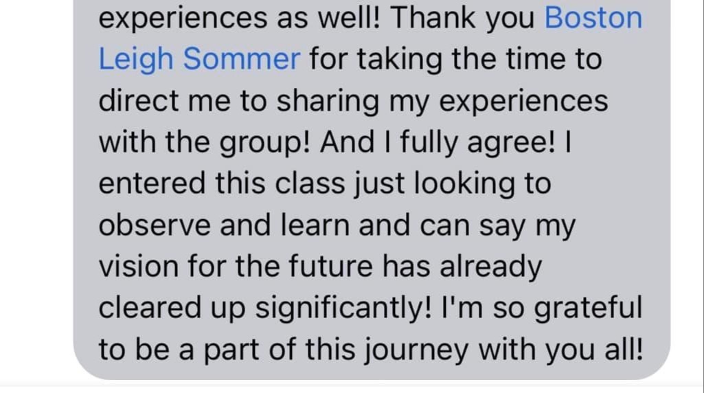Click the words 'and can say my'
This screenshot has height=393, width=704.
pos(467,226)
